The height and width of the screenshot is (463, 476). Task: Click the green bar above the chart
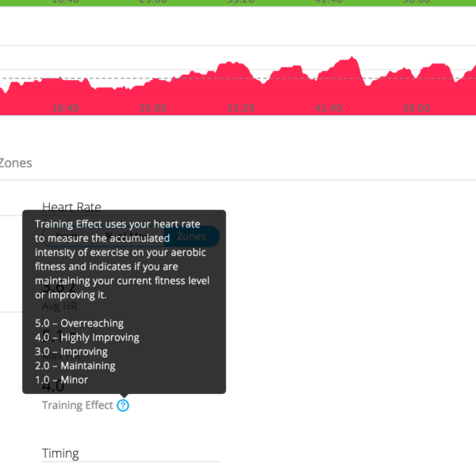238,3
